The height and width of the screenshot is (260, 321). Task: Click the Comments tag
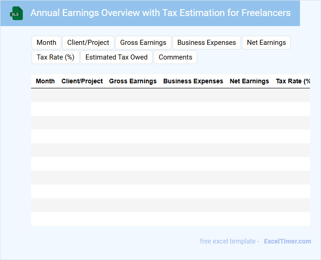[175, 57]
